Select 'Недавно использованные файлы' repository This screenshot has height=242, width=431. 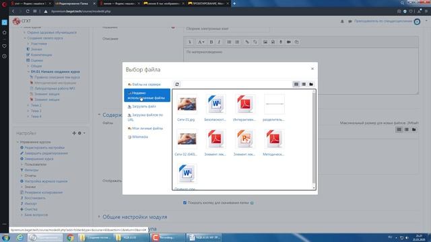[x=147, y=95]
